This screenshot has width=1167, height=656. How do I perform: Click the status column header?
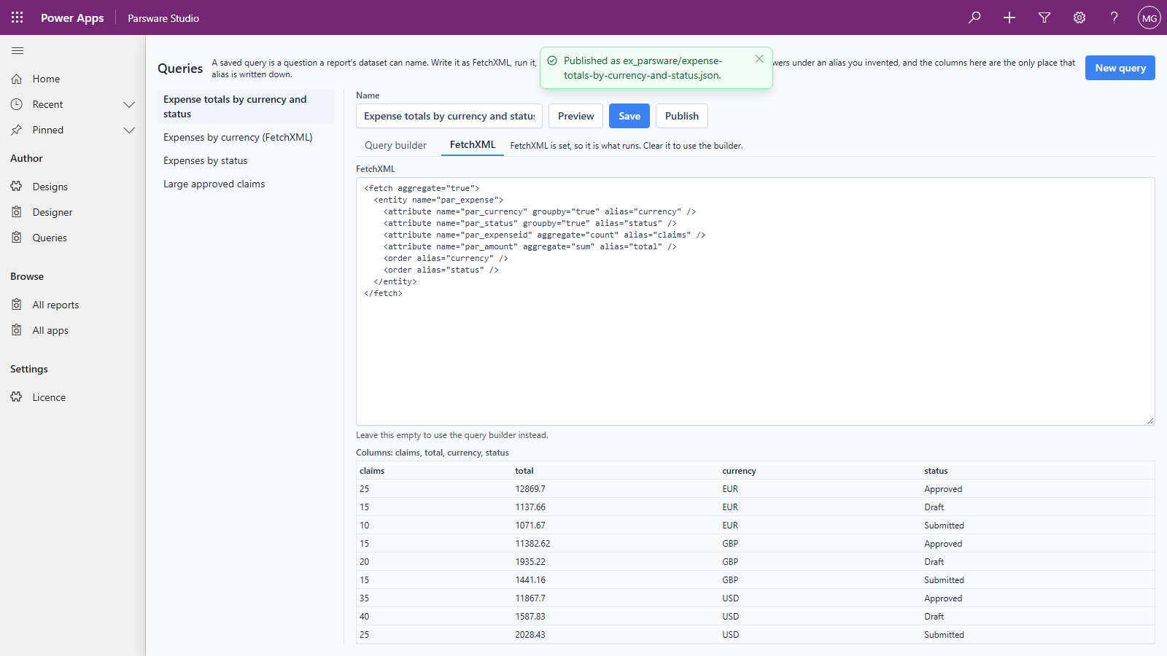(936, 471)
